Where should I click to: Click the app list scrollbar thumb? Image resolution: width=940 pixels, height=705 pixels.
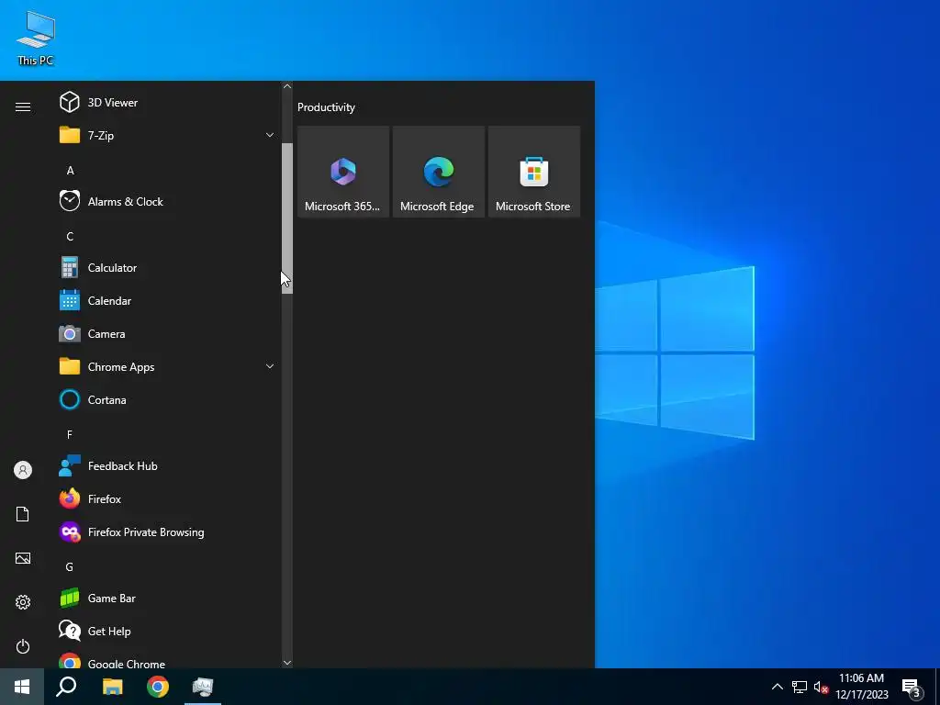[x=287, y=218]
